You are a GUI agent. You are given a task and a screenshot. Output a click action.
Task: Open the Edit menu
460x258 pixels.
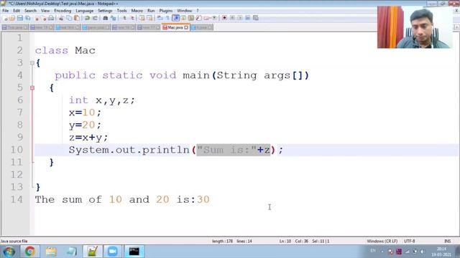(x=17, y=11)
